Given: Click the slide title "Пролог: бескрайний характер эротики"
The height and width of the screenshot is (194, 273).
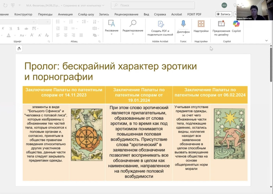Looking at the screenshot, I should (111, 66).
